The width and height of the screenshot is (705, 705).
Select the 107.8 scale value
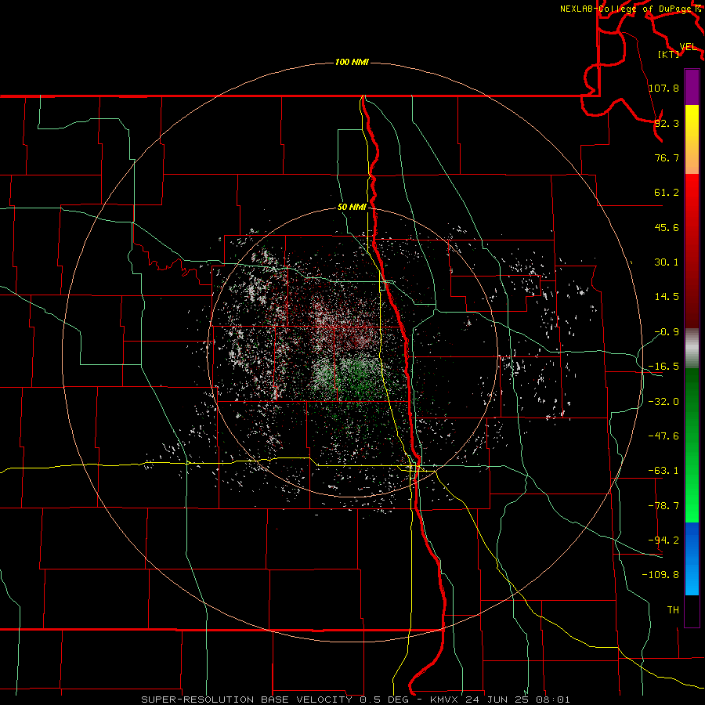663,88
